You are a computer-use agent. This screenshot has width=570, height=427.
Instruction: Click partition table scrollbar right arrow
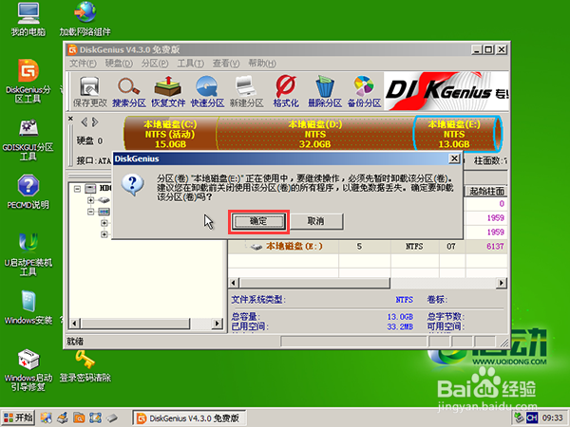(502, 283)
